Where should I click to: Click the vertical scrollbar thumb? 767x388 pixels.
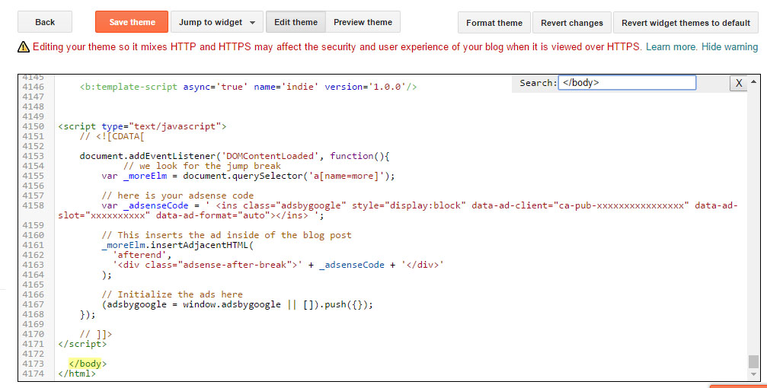point(754,361)
